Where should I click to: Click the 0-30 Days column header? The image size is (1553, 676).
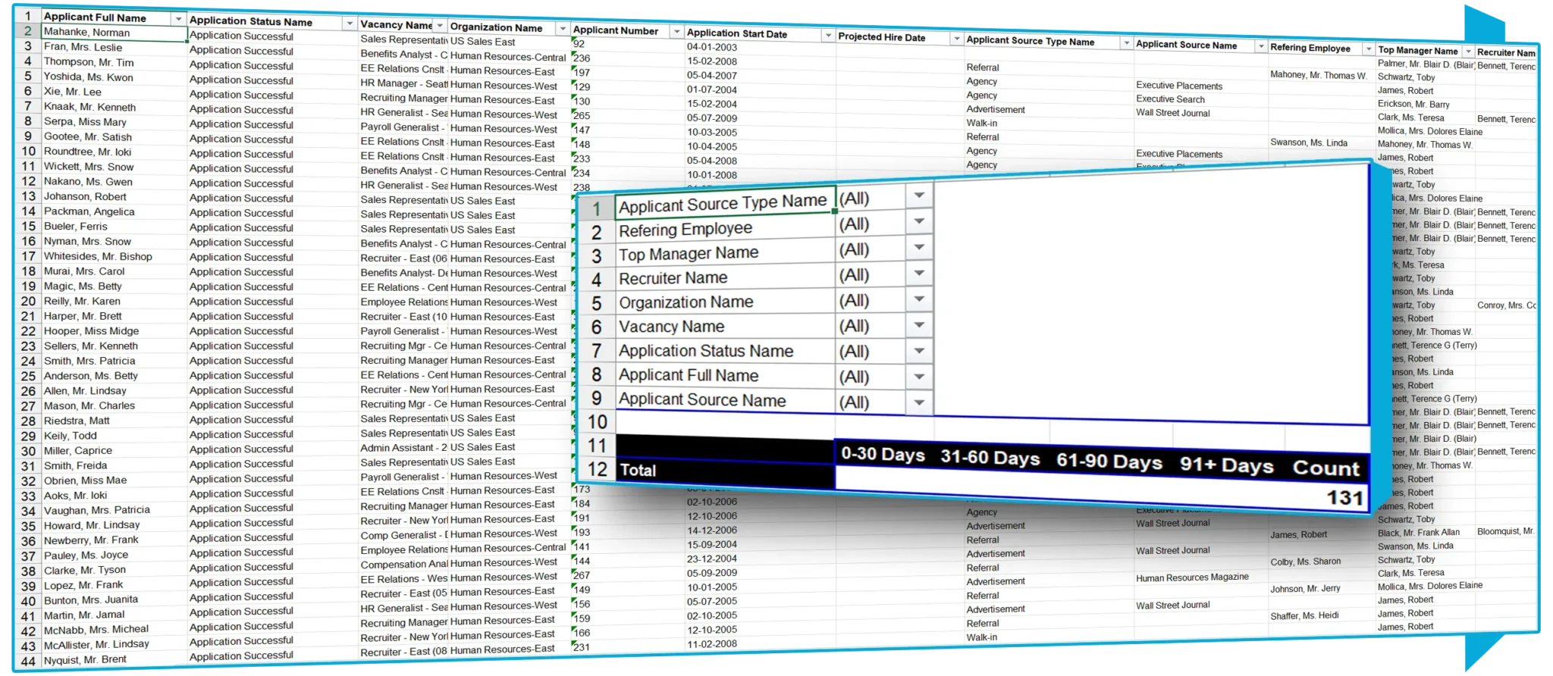(883, 455)
